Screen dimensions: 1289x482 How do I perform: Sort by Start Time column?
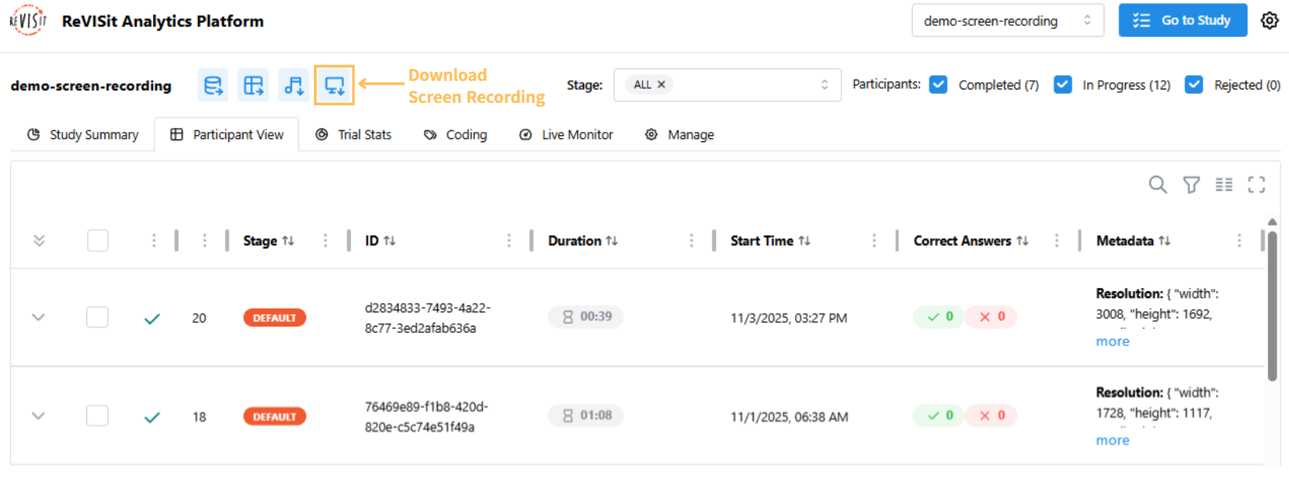804,241
